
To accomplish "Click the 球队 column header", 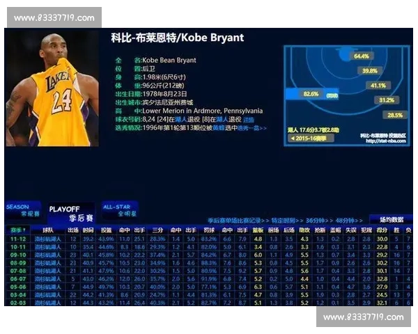I will [x=47, y=229].
